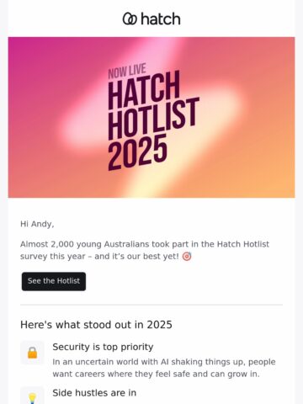Select the HOTLIST word in banner title

click(153, 119)
